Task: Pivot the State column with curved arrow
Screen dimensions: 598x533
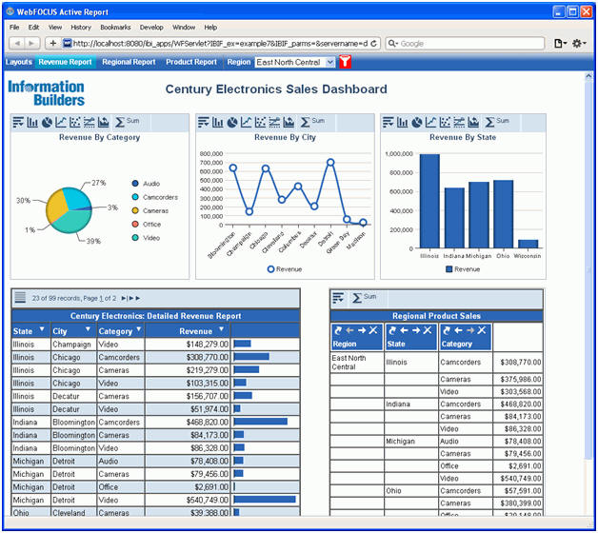Action: pyautogui.click(x=393, y=330)
